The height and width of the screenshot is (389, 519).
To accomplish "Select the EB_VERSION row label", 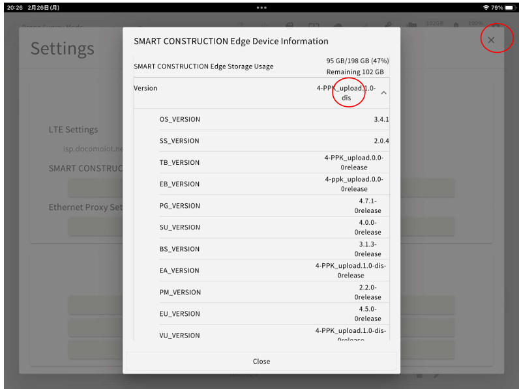I will click(x=179, y=184).
